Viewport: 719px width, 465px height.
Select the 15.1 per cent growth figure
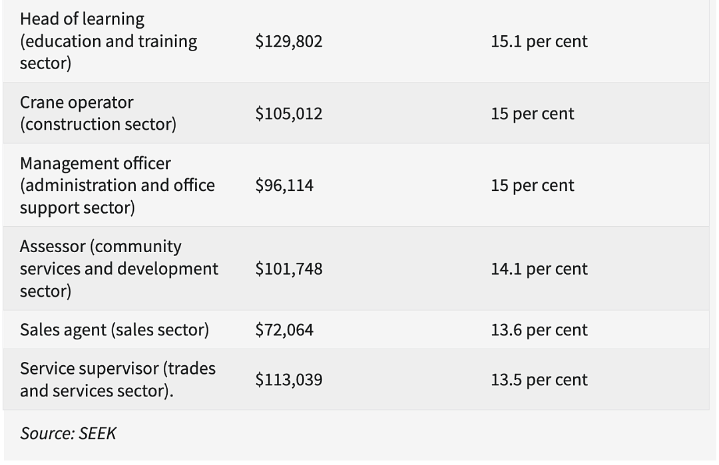tap(539, 41)
